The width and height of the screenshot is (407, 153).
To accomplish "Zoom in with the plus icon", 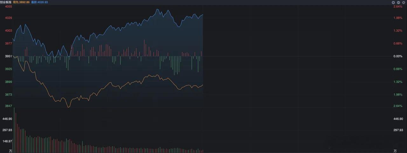I will pyautogui.click(x=393, y=2).
